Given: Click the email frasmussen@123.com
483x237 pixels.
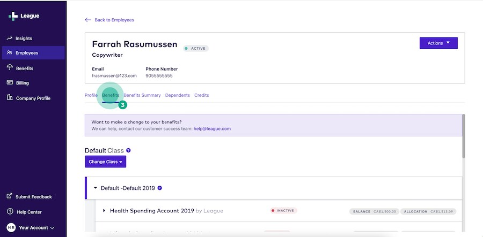Looking at the screenshot, I should pyautogui.click(x=114, y=76).
